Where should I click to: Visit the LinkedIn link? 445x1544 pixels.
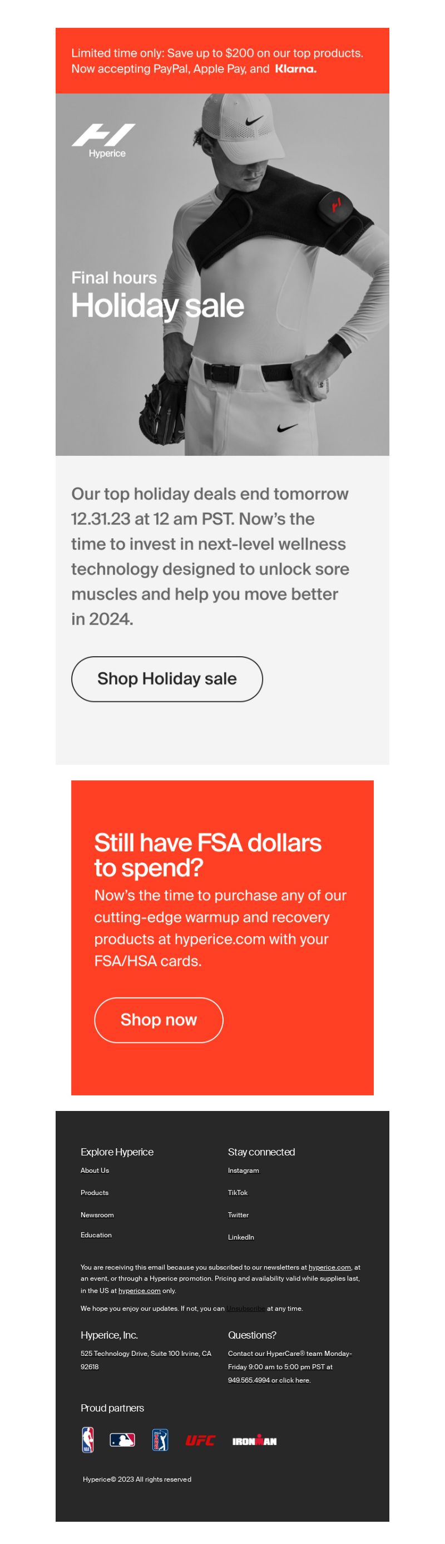click(x=241, y=1237)
